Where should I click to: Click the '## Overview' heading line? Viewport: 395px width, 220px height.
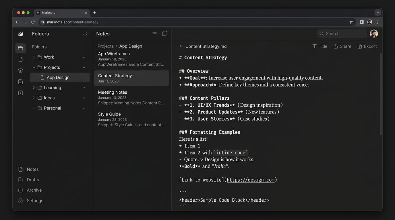(194, 71)
